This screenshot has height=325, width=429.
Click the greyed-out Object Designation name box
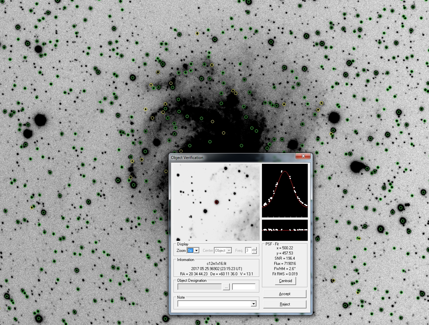[200, 287]
